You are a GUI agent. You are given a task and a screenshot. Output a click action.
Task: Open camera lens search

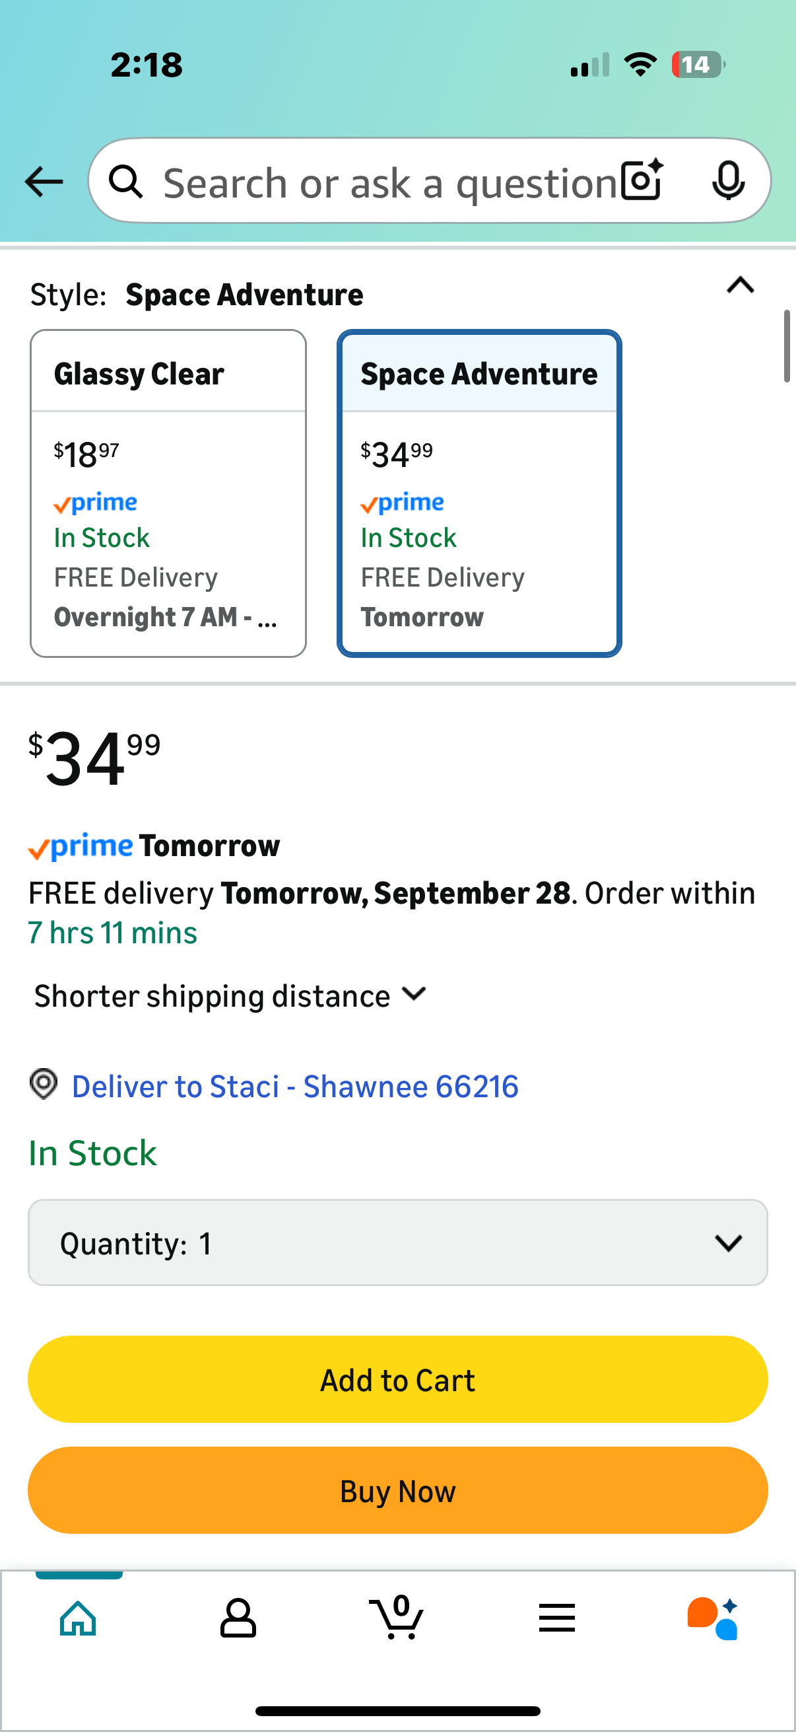[x=642, y=181]
